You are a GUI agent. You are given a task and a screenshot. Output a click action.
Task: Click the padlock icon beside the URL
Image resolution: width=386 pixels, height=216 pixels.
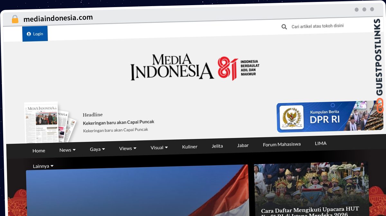click(15, 19)
